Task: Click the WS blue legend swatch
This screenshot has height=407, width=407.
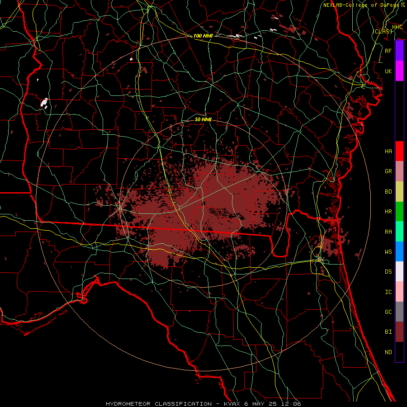Action: pyautogui.click(x=399, y=251)
